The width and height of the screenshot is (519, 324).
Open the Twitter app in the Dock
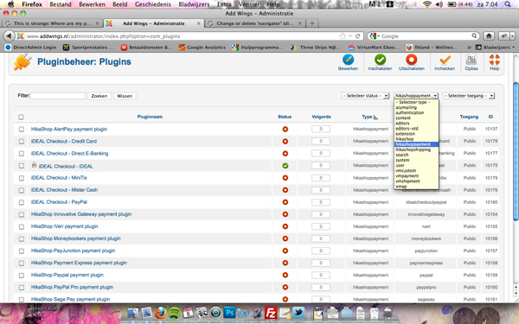(x=298, y=313)
